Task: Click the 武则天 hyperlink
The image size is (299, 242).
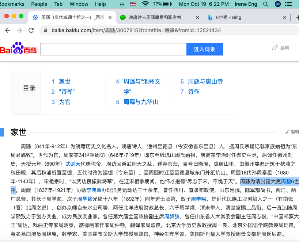Action: click(x=73, y=164)
